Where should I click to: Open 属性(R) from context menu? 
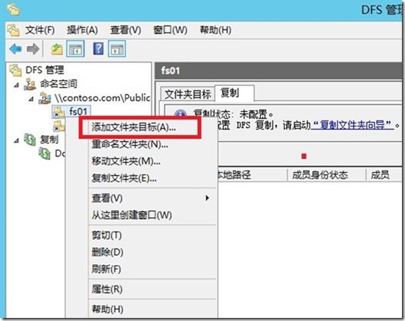[x=153, y=289]
